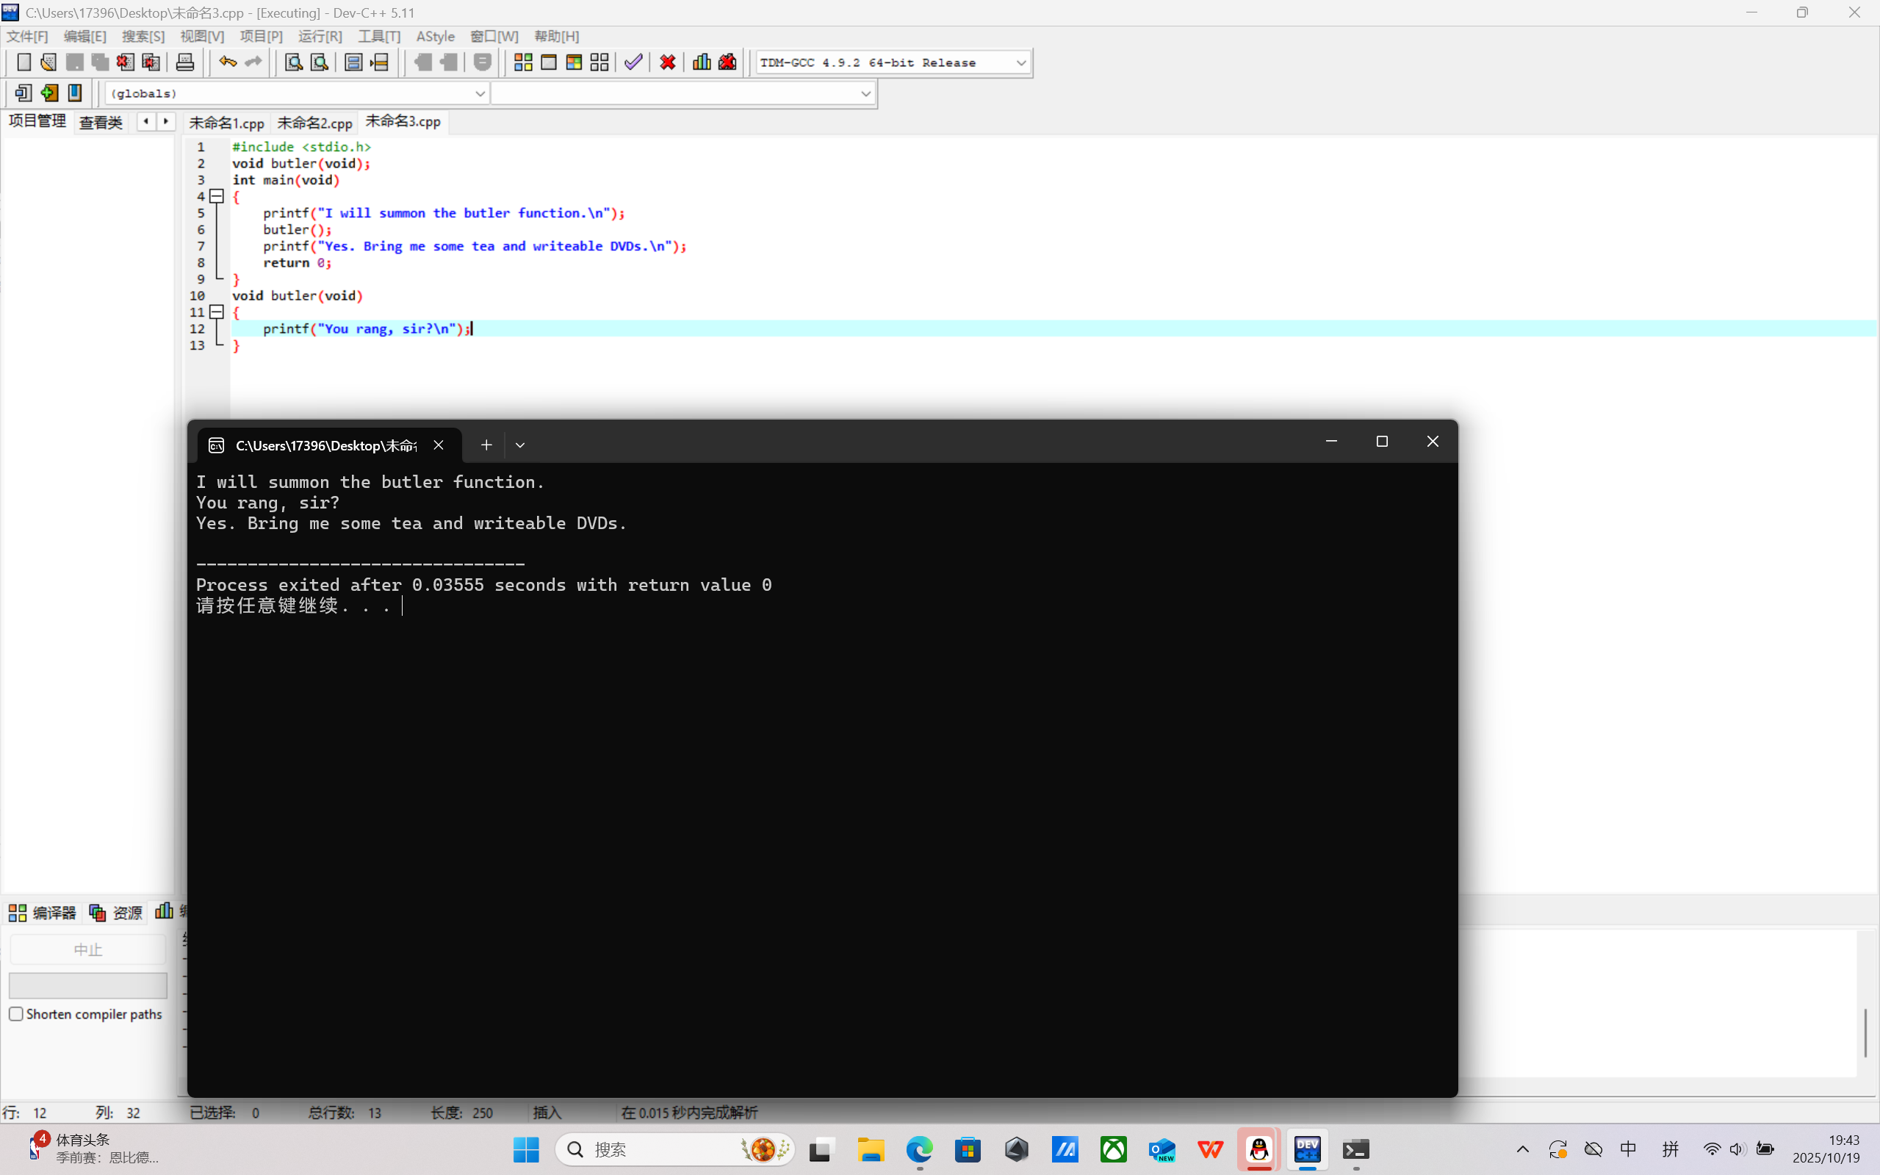
Task: Click the red X stop execution icon
Action: point(667,62)
